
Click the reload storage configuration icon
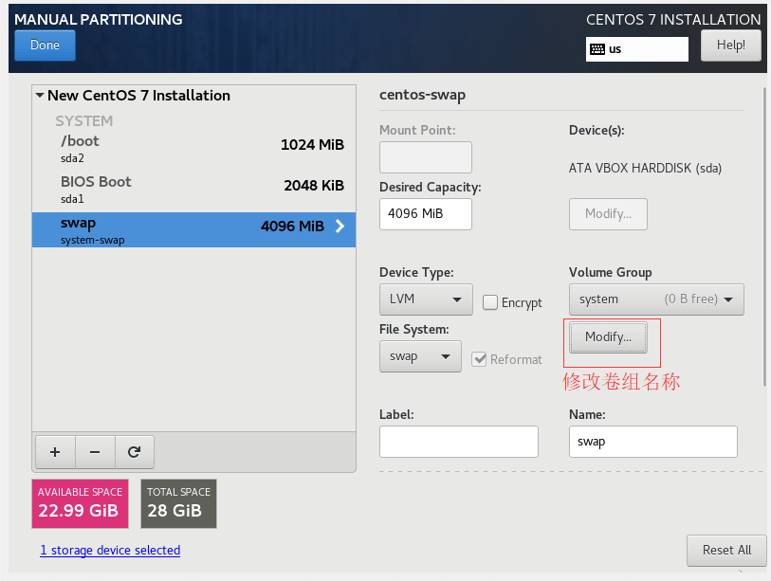[x=135, y=452]
